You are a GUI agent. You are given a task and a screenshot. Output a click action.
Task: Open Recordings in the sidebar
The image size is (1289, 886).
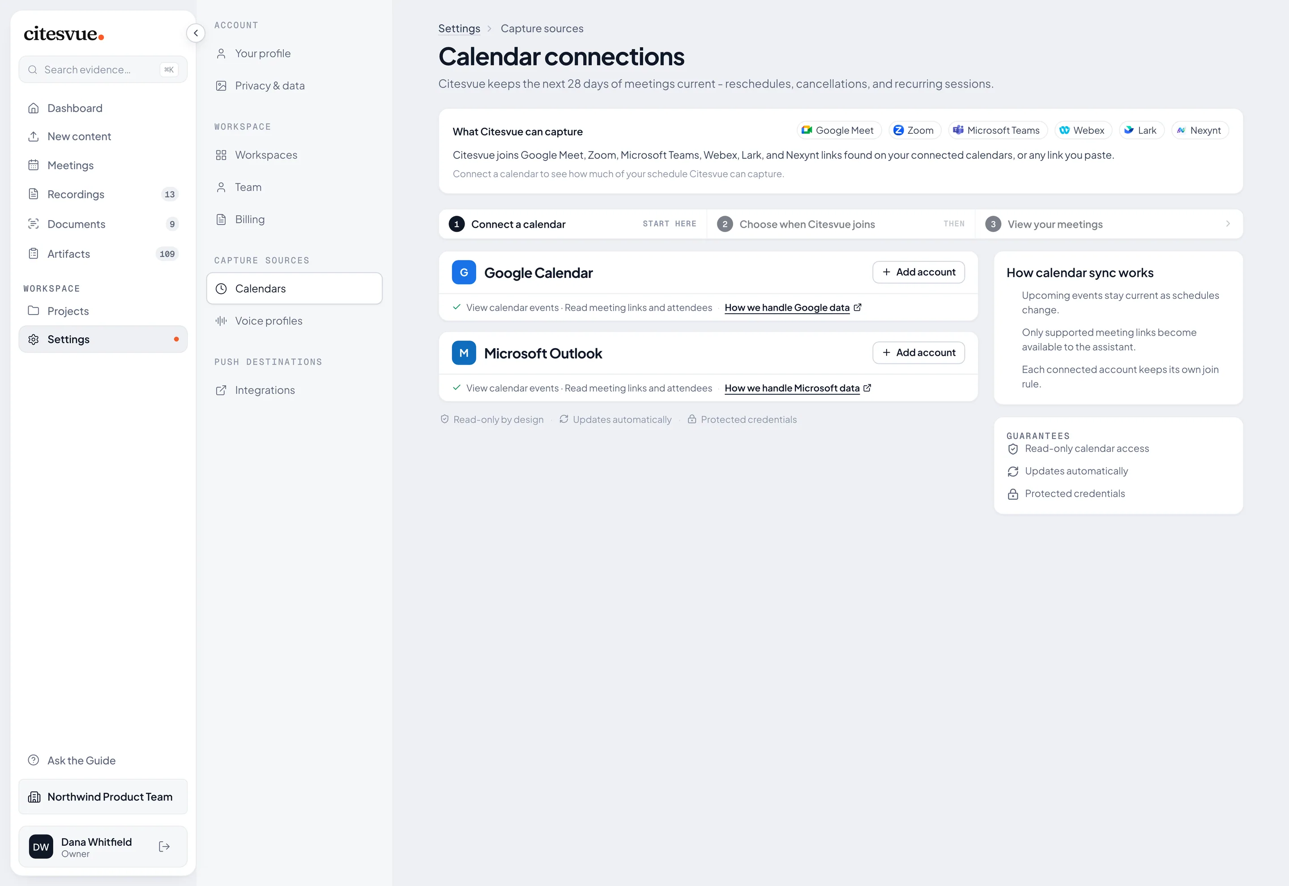click(103, 194)
